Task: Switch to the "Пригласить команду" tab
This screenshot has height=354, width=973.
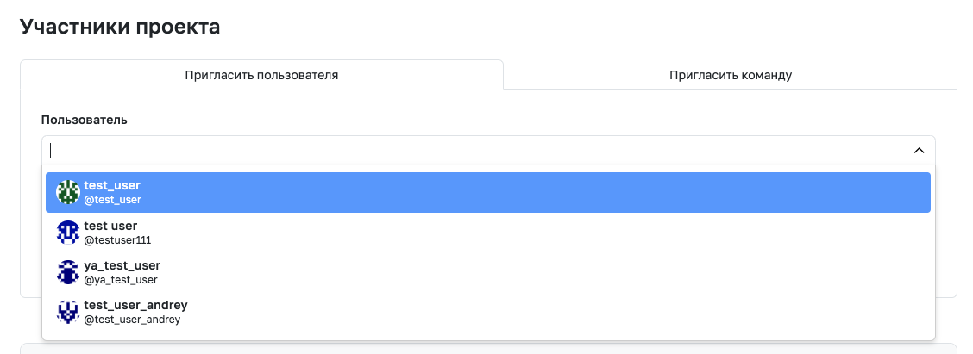Action: 731,75
